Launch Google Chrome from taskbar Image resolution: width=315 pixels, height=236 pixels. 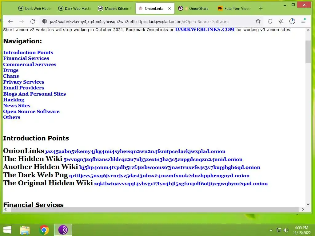[44, 230]
